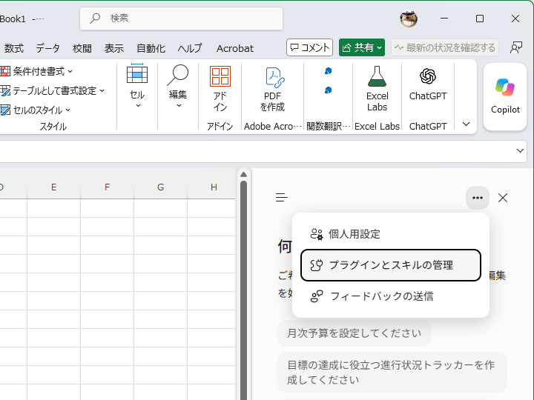Viewport: 534px width, 400px height.
Task: Click the vertical scrollbar up arrow
Action: [243, 175]
